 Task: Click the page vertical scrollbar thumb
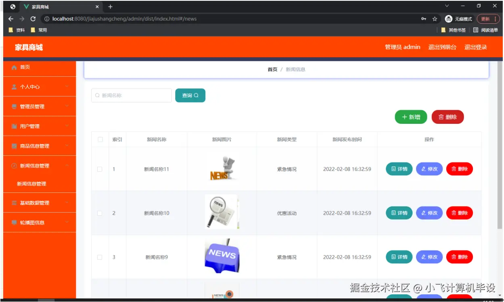500,145
